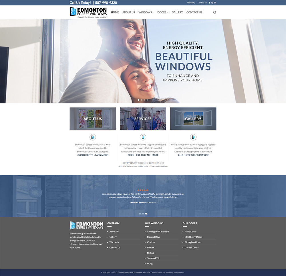Screen dimensions: 286x276
Task: Open Awning and Casement windows link
Action: 158,232
